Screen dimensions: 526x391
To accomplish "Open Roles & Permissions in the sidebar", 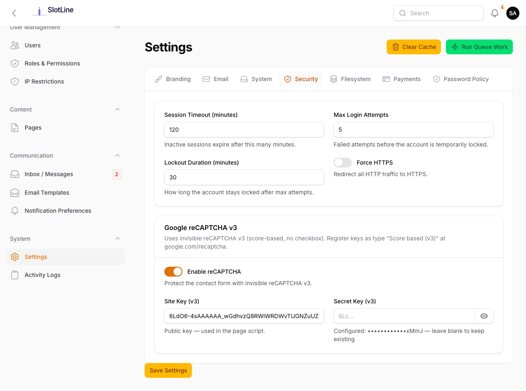I will pos(66,63).
